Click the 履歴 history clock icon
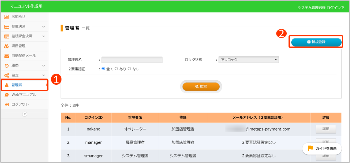This screenshot has height=163, width=350. 6,66
